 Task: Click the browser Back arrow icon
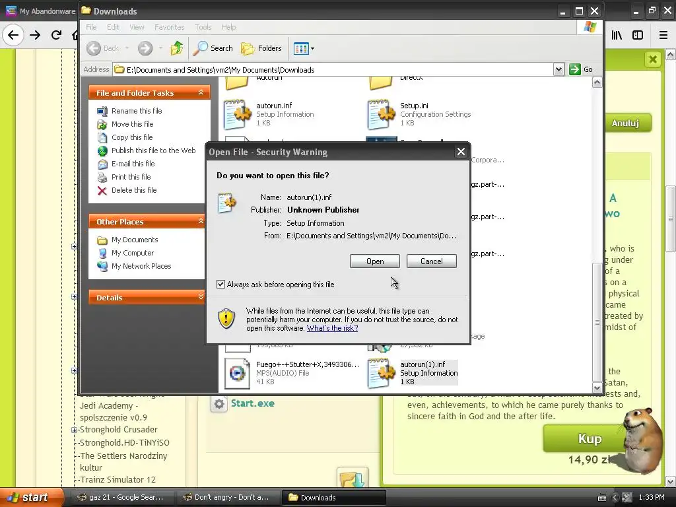pyautogui.click(x=13, y=35)
